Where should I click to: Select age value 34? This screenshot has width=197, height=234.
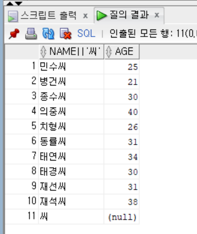point(122,156)
